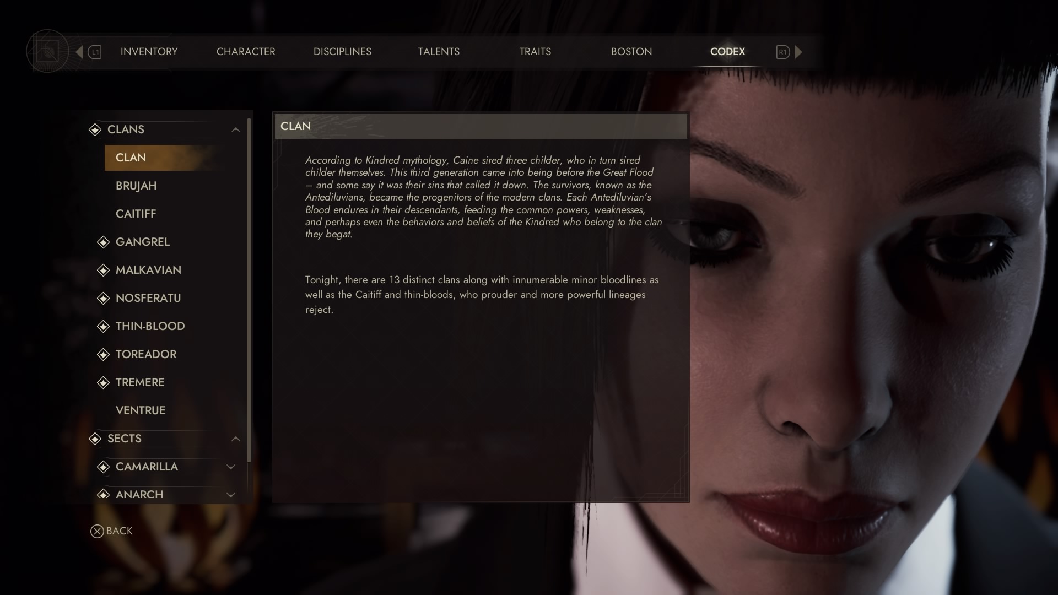
Task: Select VENTRUE from the clans list
Action: click(x=139, y=410)
